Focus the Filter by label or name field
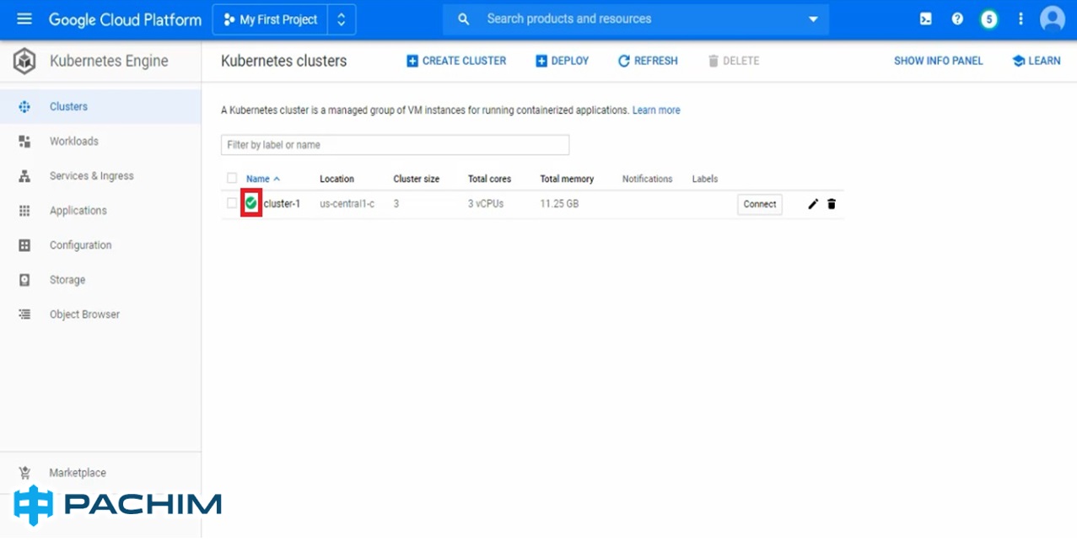The width and height of the screenshot is (1077, 547). pos(395,145)
